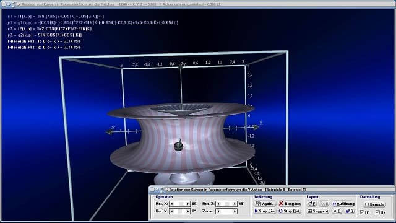Viewport: 396px width, 223px height.
Task: Click the Y axis arrowhead at the top
Action: pos(180,68)
